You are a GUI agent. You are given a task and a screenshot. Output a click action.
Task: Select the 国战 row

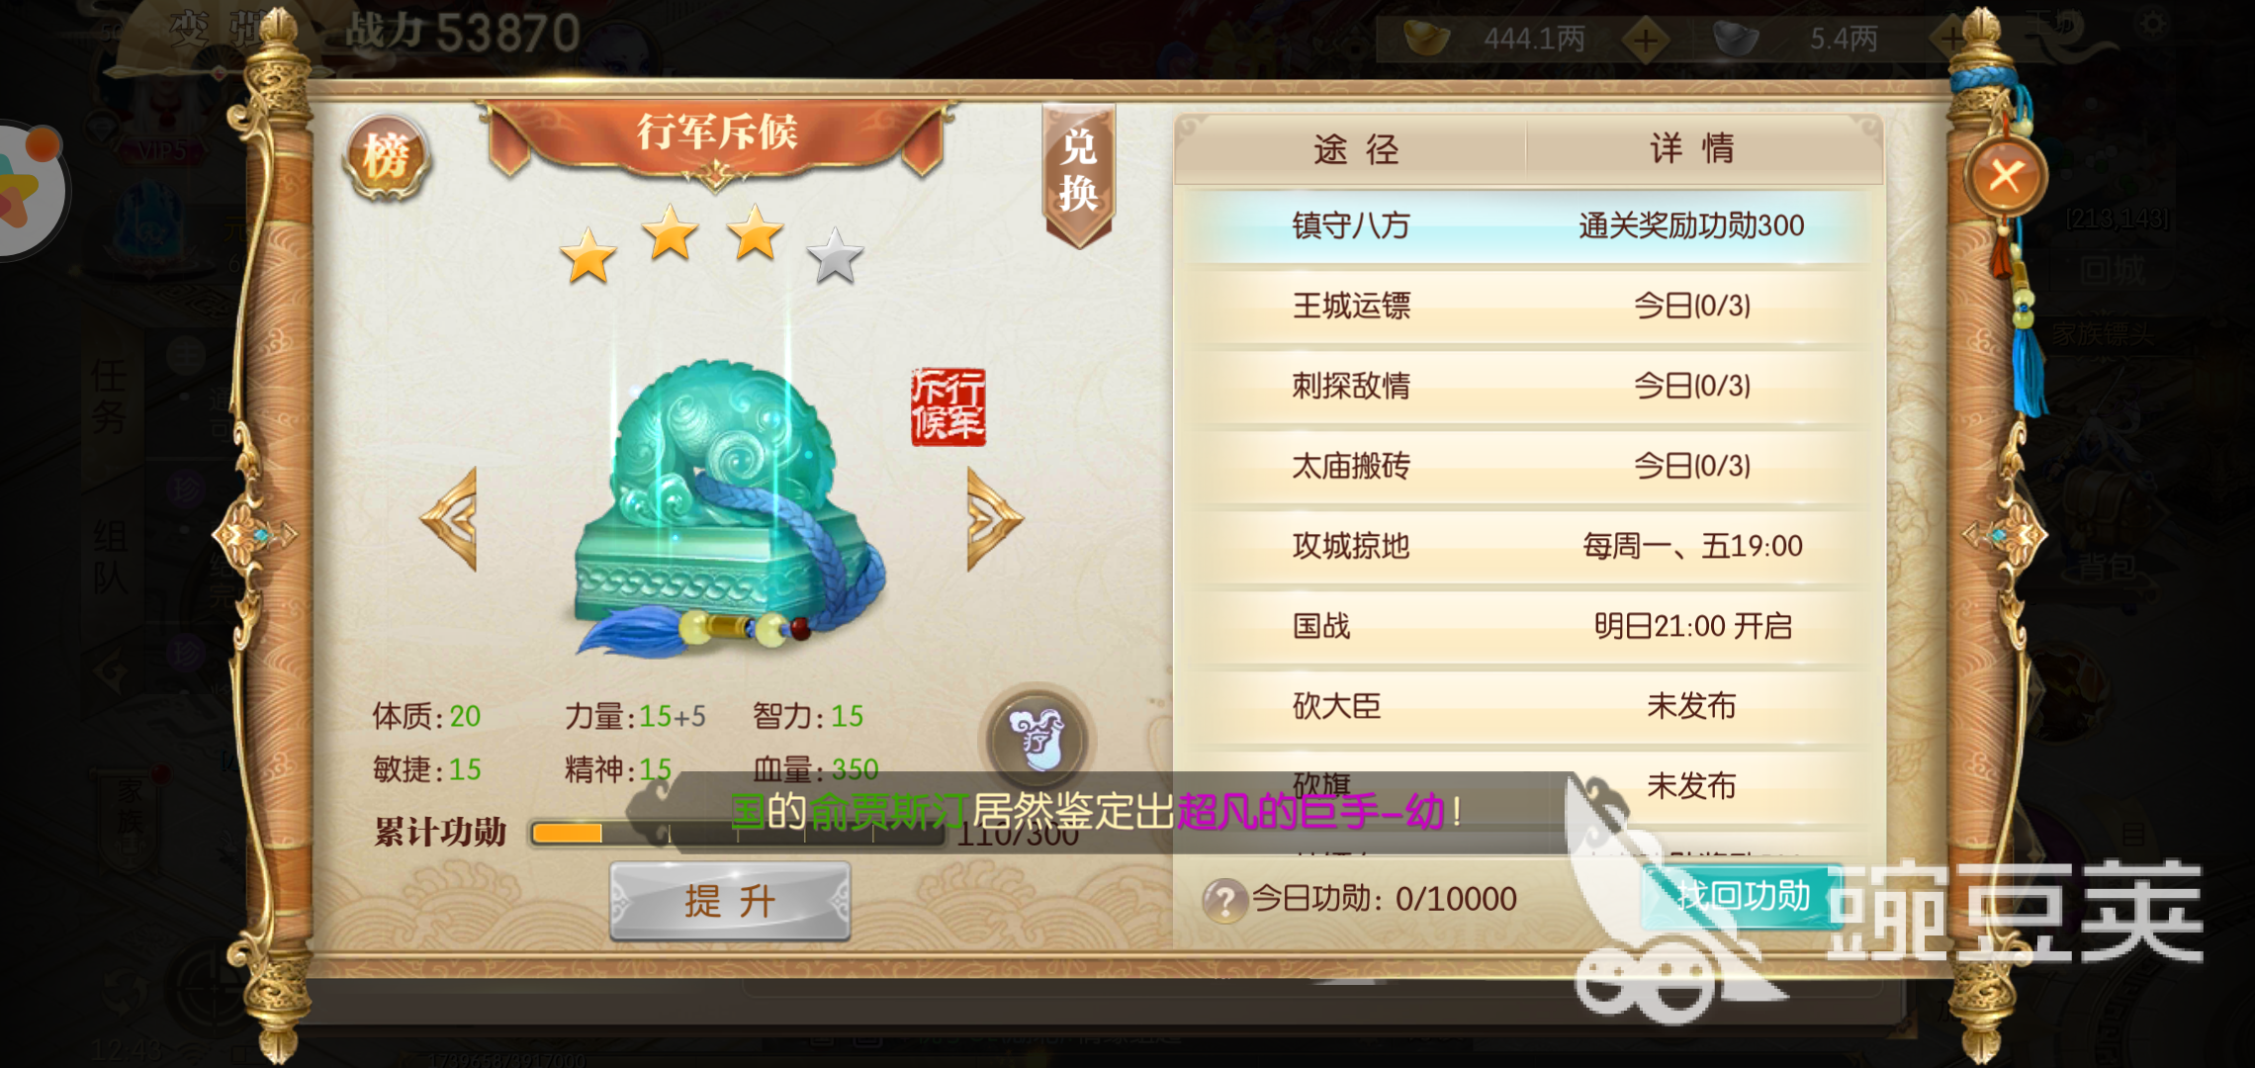pos(1527,627)
